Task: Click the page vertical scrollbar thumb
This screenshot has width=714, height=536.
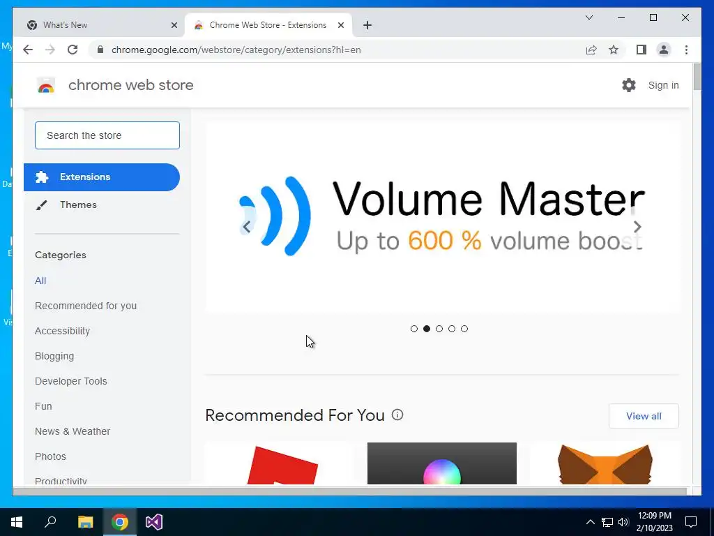Action: [697, 77]
